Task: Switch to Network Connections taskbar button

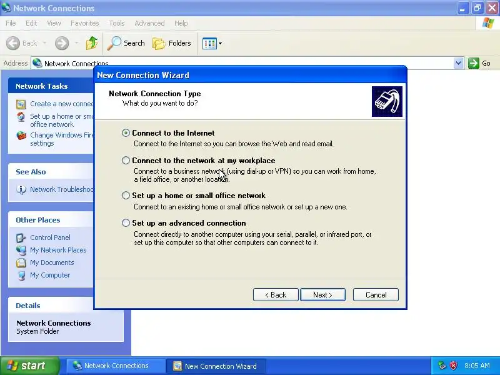Action: (x=116, y=366)
